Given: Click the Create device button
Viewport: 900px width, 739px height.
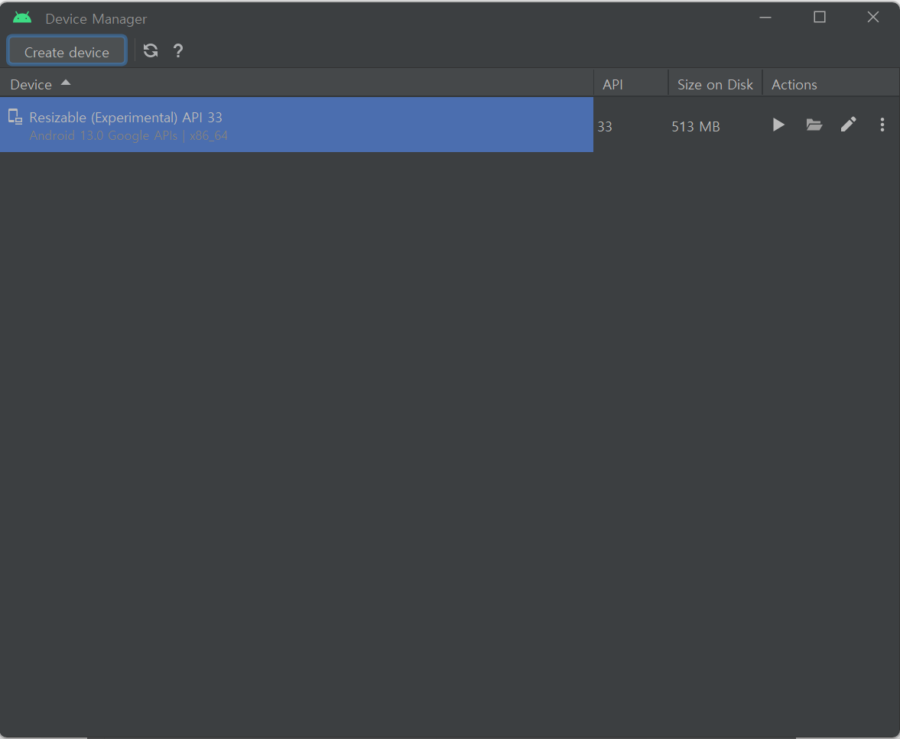Looking at the screenshot, I should [67, 52].
